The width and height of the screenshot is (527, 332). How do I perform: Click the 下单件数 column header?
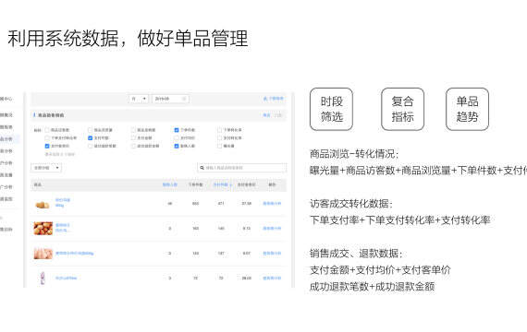coord(195,184)
